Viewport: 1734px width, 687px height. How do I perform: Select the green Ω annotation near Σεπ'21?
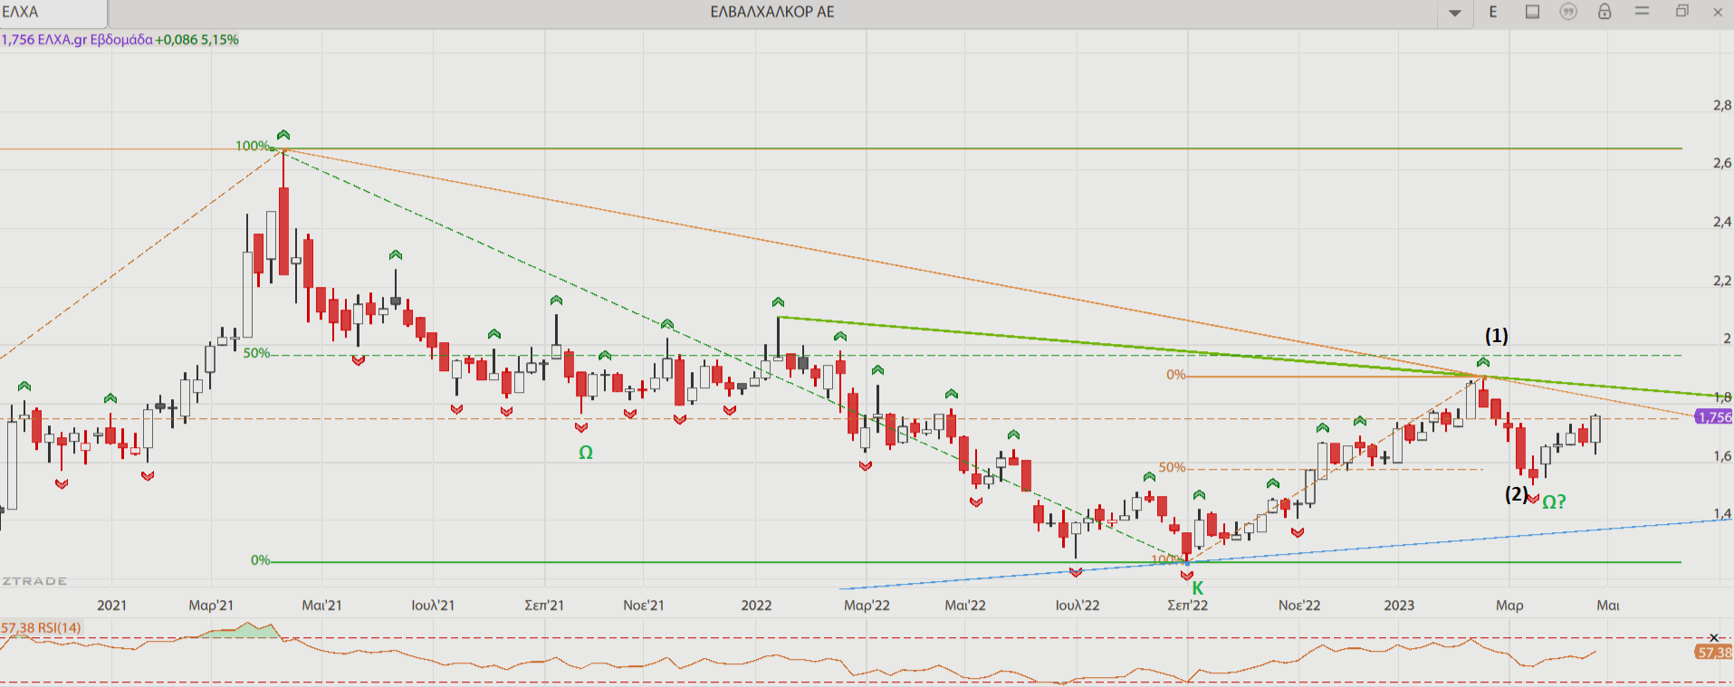(x=586, y=453)
